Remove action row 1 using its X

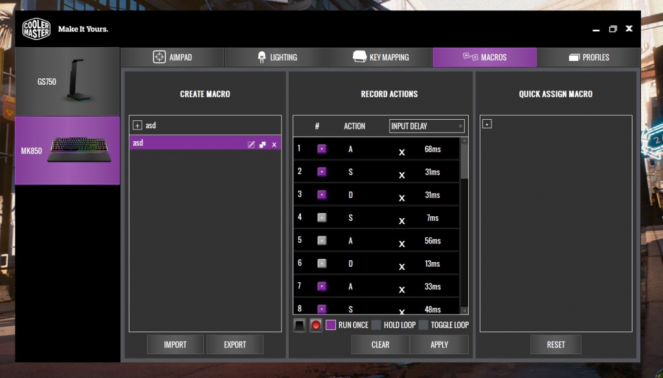click(x=401, y=152)
